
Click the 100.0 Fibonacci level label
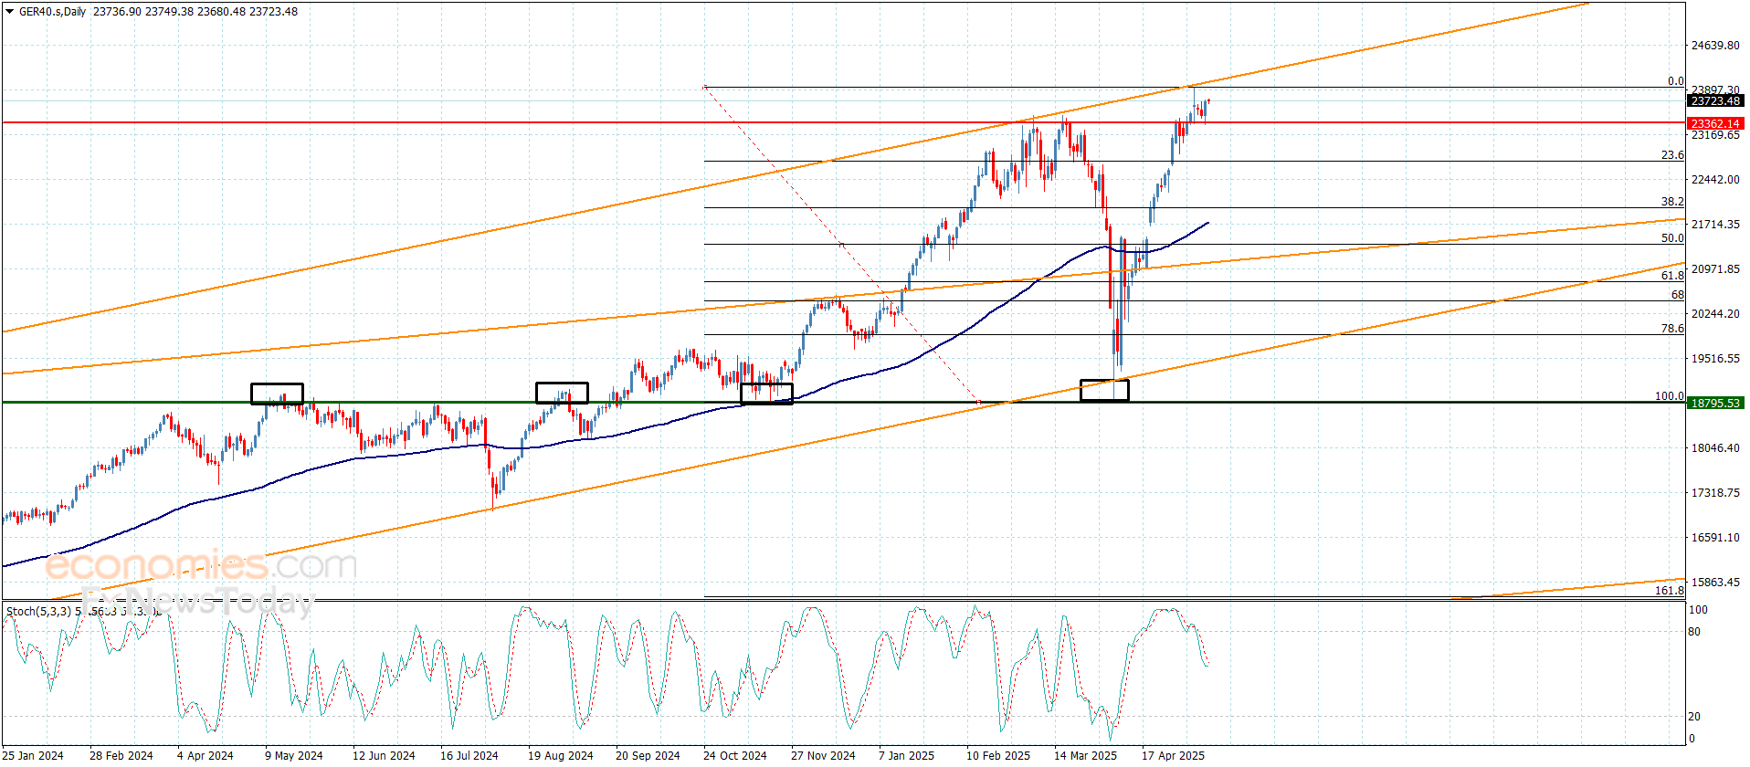(1669, 396)
